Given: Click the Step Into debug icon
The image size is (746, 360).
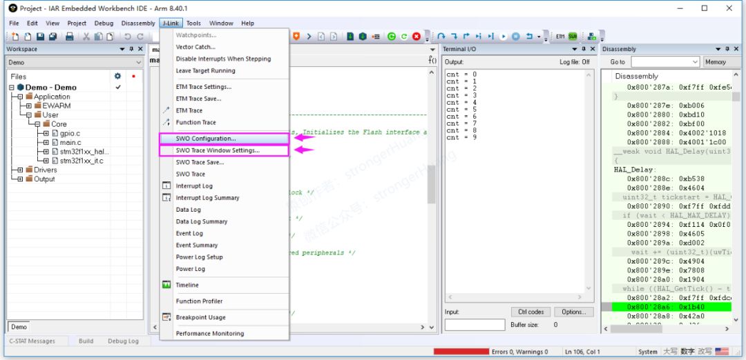Looking at the screenshot, I should (x=455, y=37).
